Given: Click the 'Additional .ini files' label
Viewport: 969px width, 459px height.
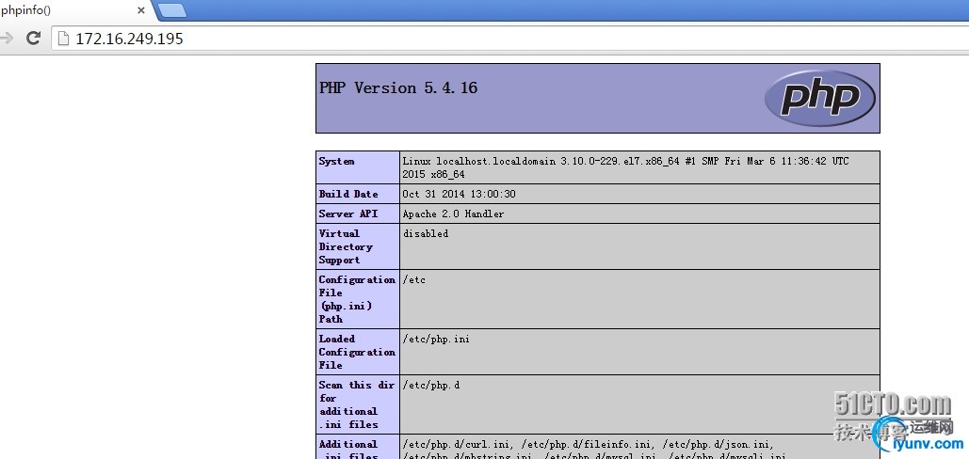Looking at the screenshot, I should pos(347,451).
